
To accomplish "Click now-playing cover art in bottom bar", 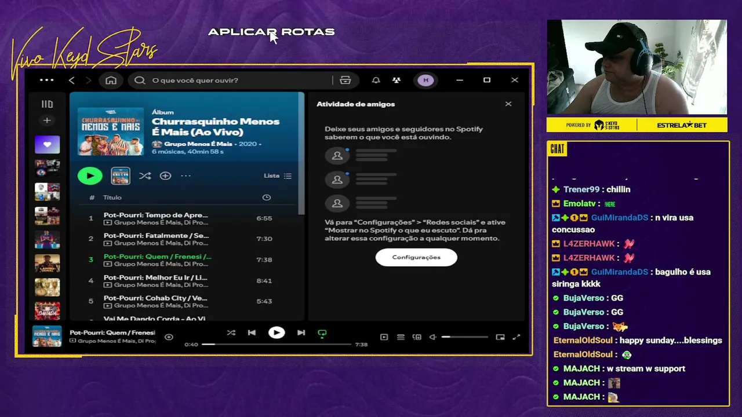I will 47,336.
